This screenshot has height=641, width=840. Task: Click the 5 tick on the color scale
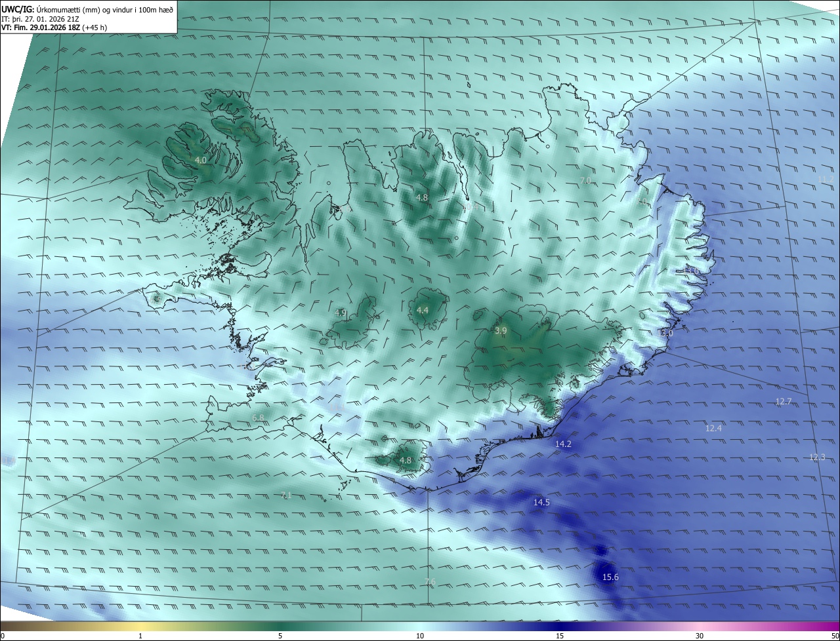click(280, 636)
